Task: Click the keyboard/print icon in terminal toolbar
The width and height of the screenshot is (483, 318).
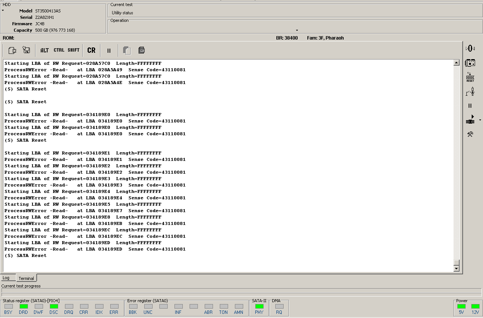Action: 142,50
